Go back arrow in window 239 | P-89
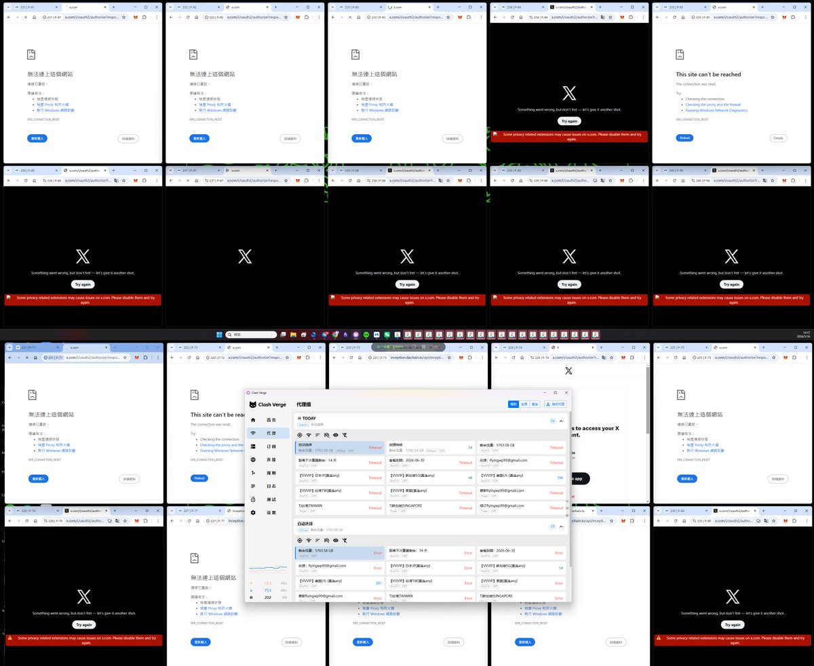Viewport: 814px width, 666px height. (495, 181)
